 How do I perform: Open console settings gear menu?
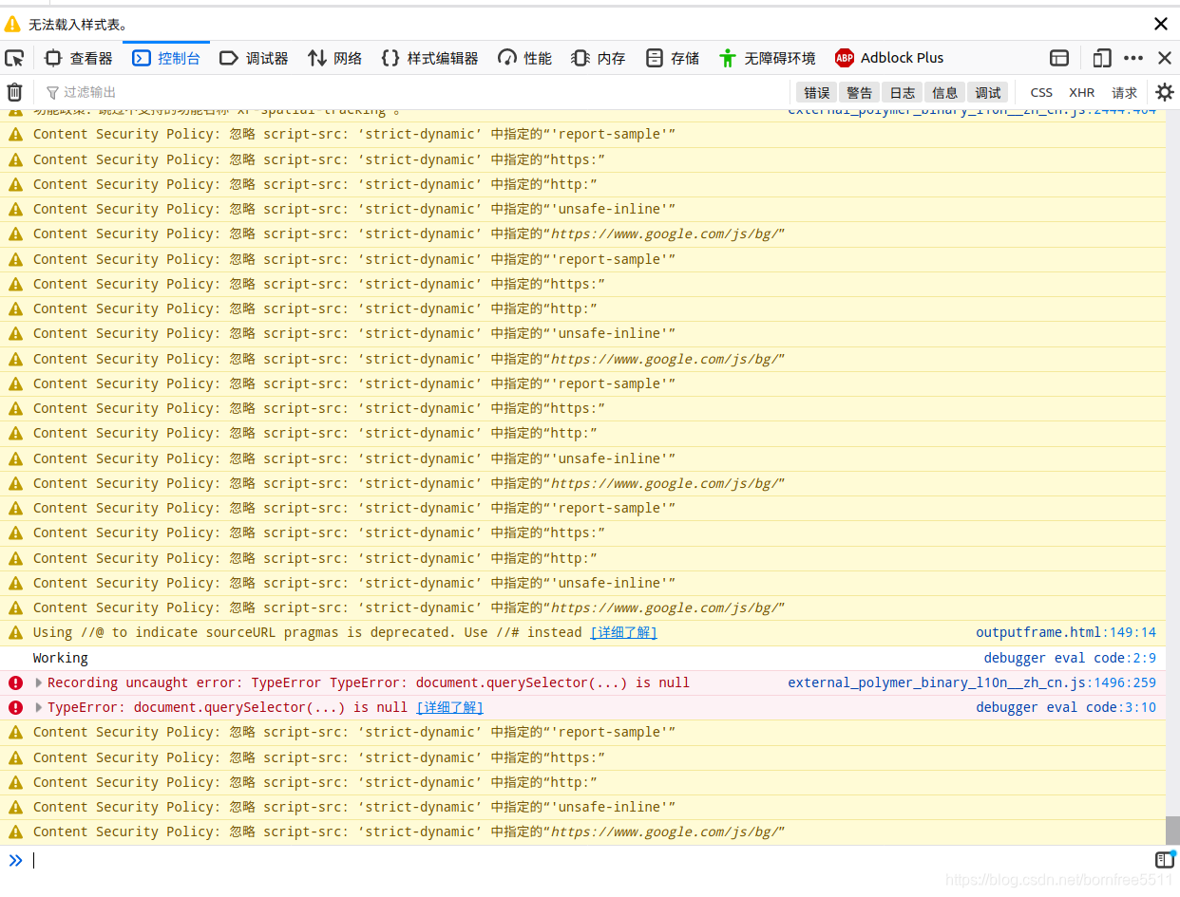[x=1165, y=92]
